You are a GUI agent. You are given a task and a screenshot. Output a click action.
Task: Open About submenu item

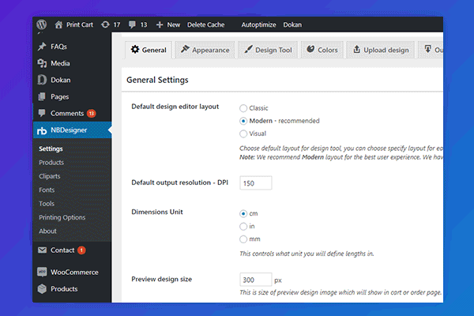pos(47,231)
